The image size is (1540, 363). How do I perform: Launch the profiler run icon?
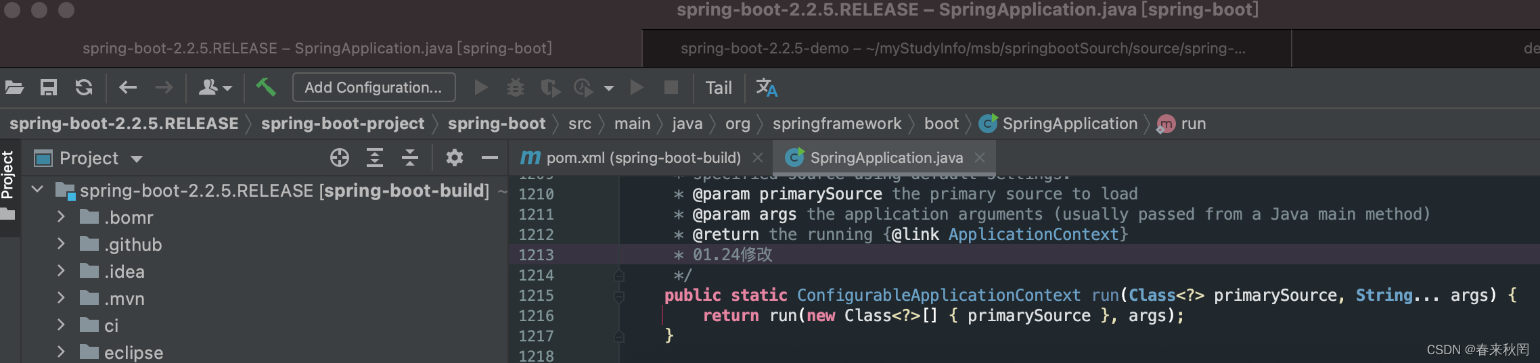[x=583, y=88]
